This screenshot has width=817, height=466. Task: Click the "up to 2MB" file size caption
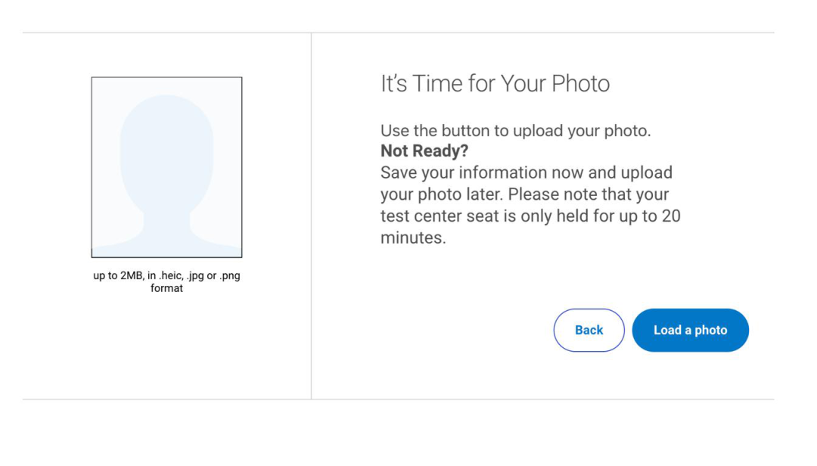118,276
